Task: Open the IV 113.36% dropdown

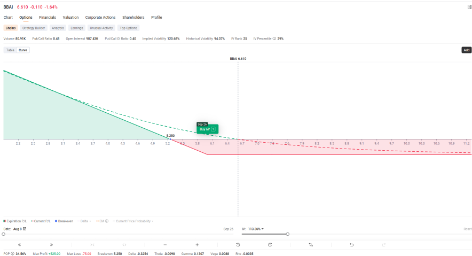Action: coord(256,229)
